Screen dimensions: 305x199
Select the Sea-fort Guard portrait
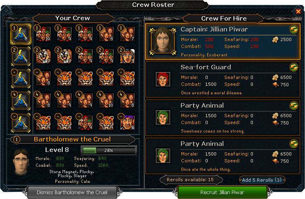point(163,79)
